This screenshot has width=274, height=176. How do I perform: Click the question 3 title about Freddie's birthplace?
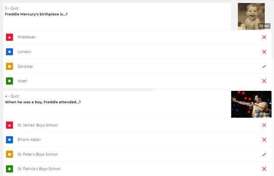[x=36, y=14]
